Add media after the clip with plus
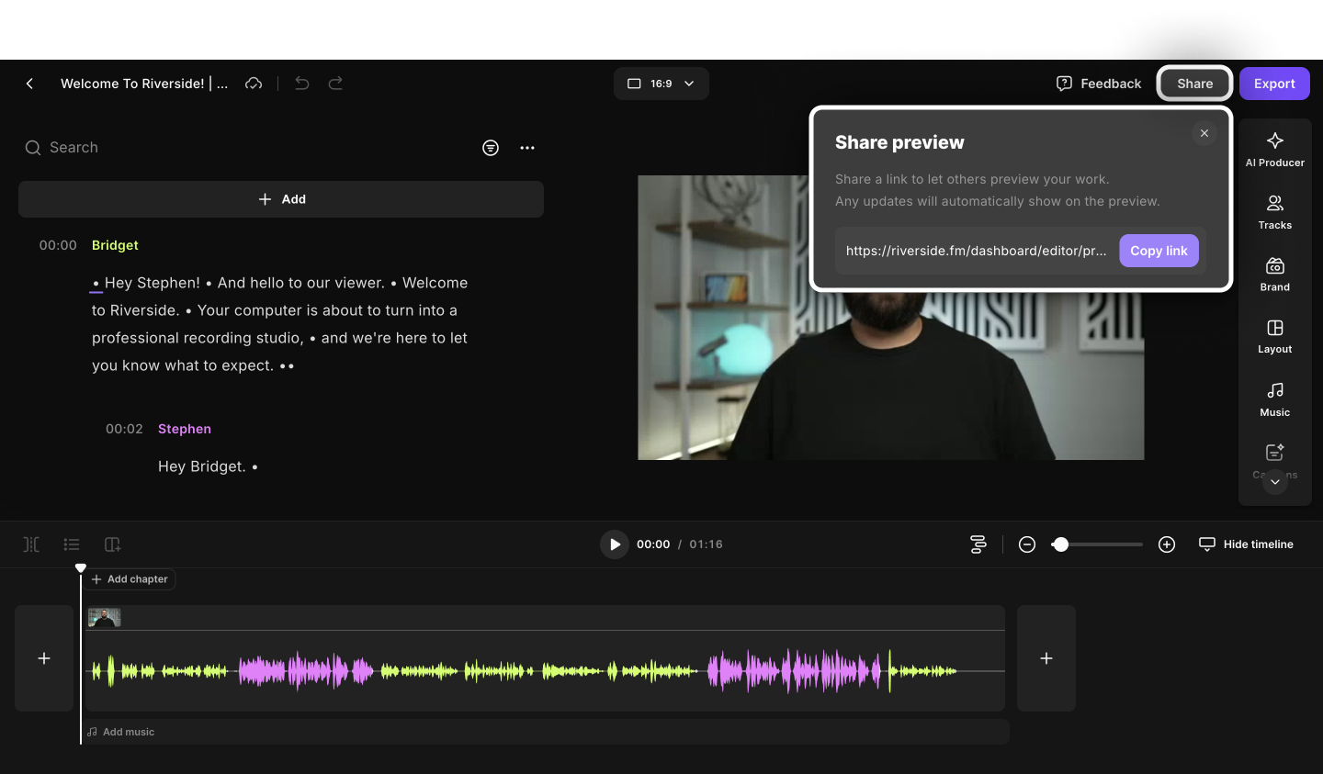This screenshot has height=774, width=1323. point(1046,658)
